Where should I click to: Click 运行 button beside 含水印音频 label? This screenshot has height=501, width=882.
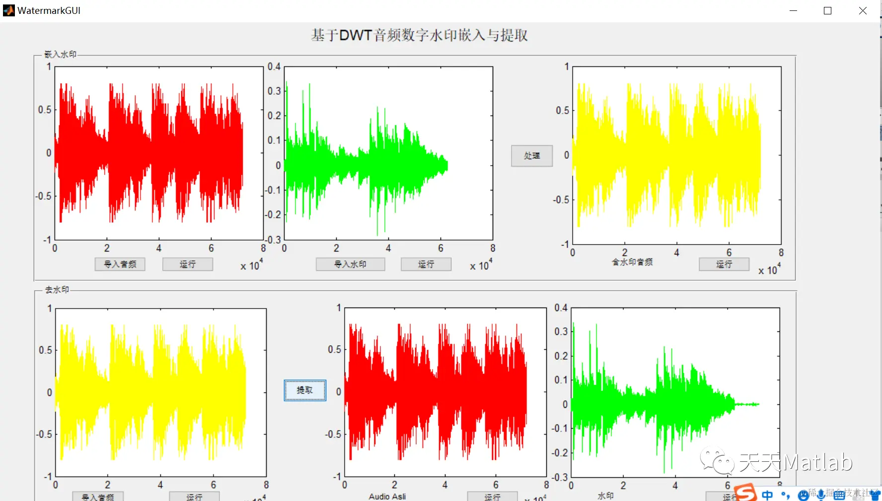(x=724, y=264)
